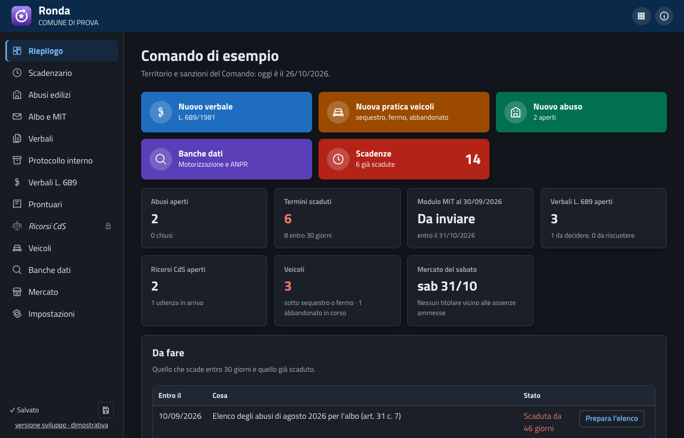Click the magnifier icon on Banche dati card
Screen dimensions: 684x438
tap(161, 159)
